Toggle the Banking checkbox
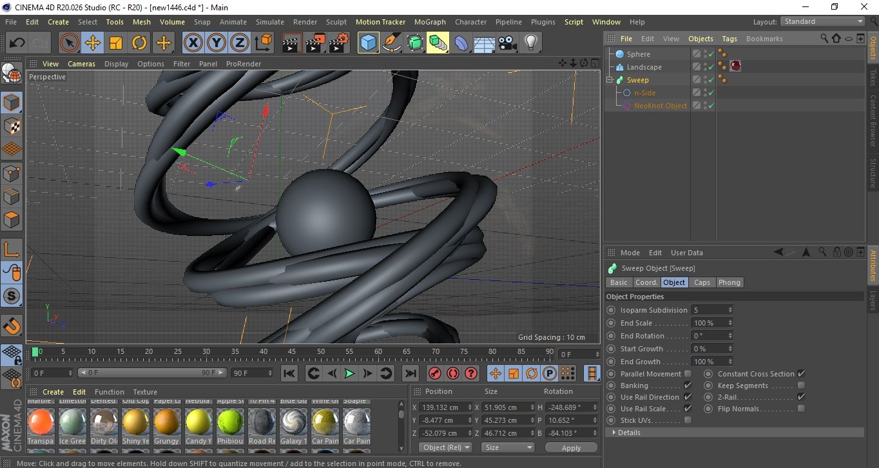This screenshot has width=879, height=468. (688, 385)
